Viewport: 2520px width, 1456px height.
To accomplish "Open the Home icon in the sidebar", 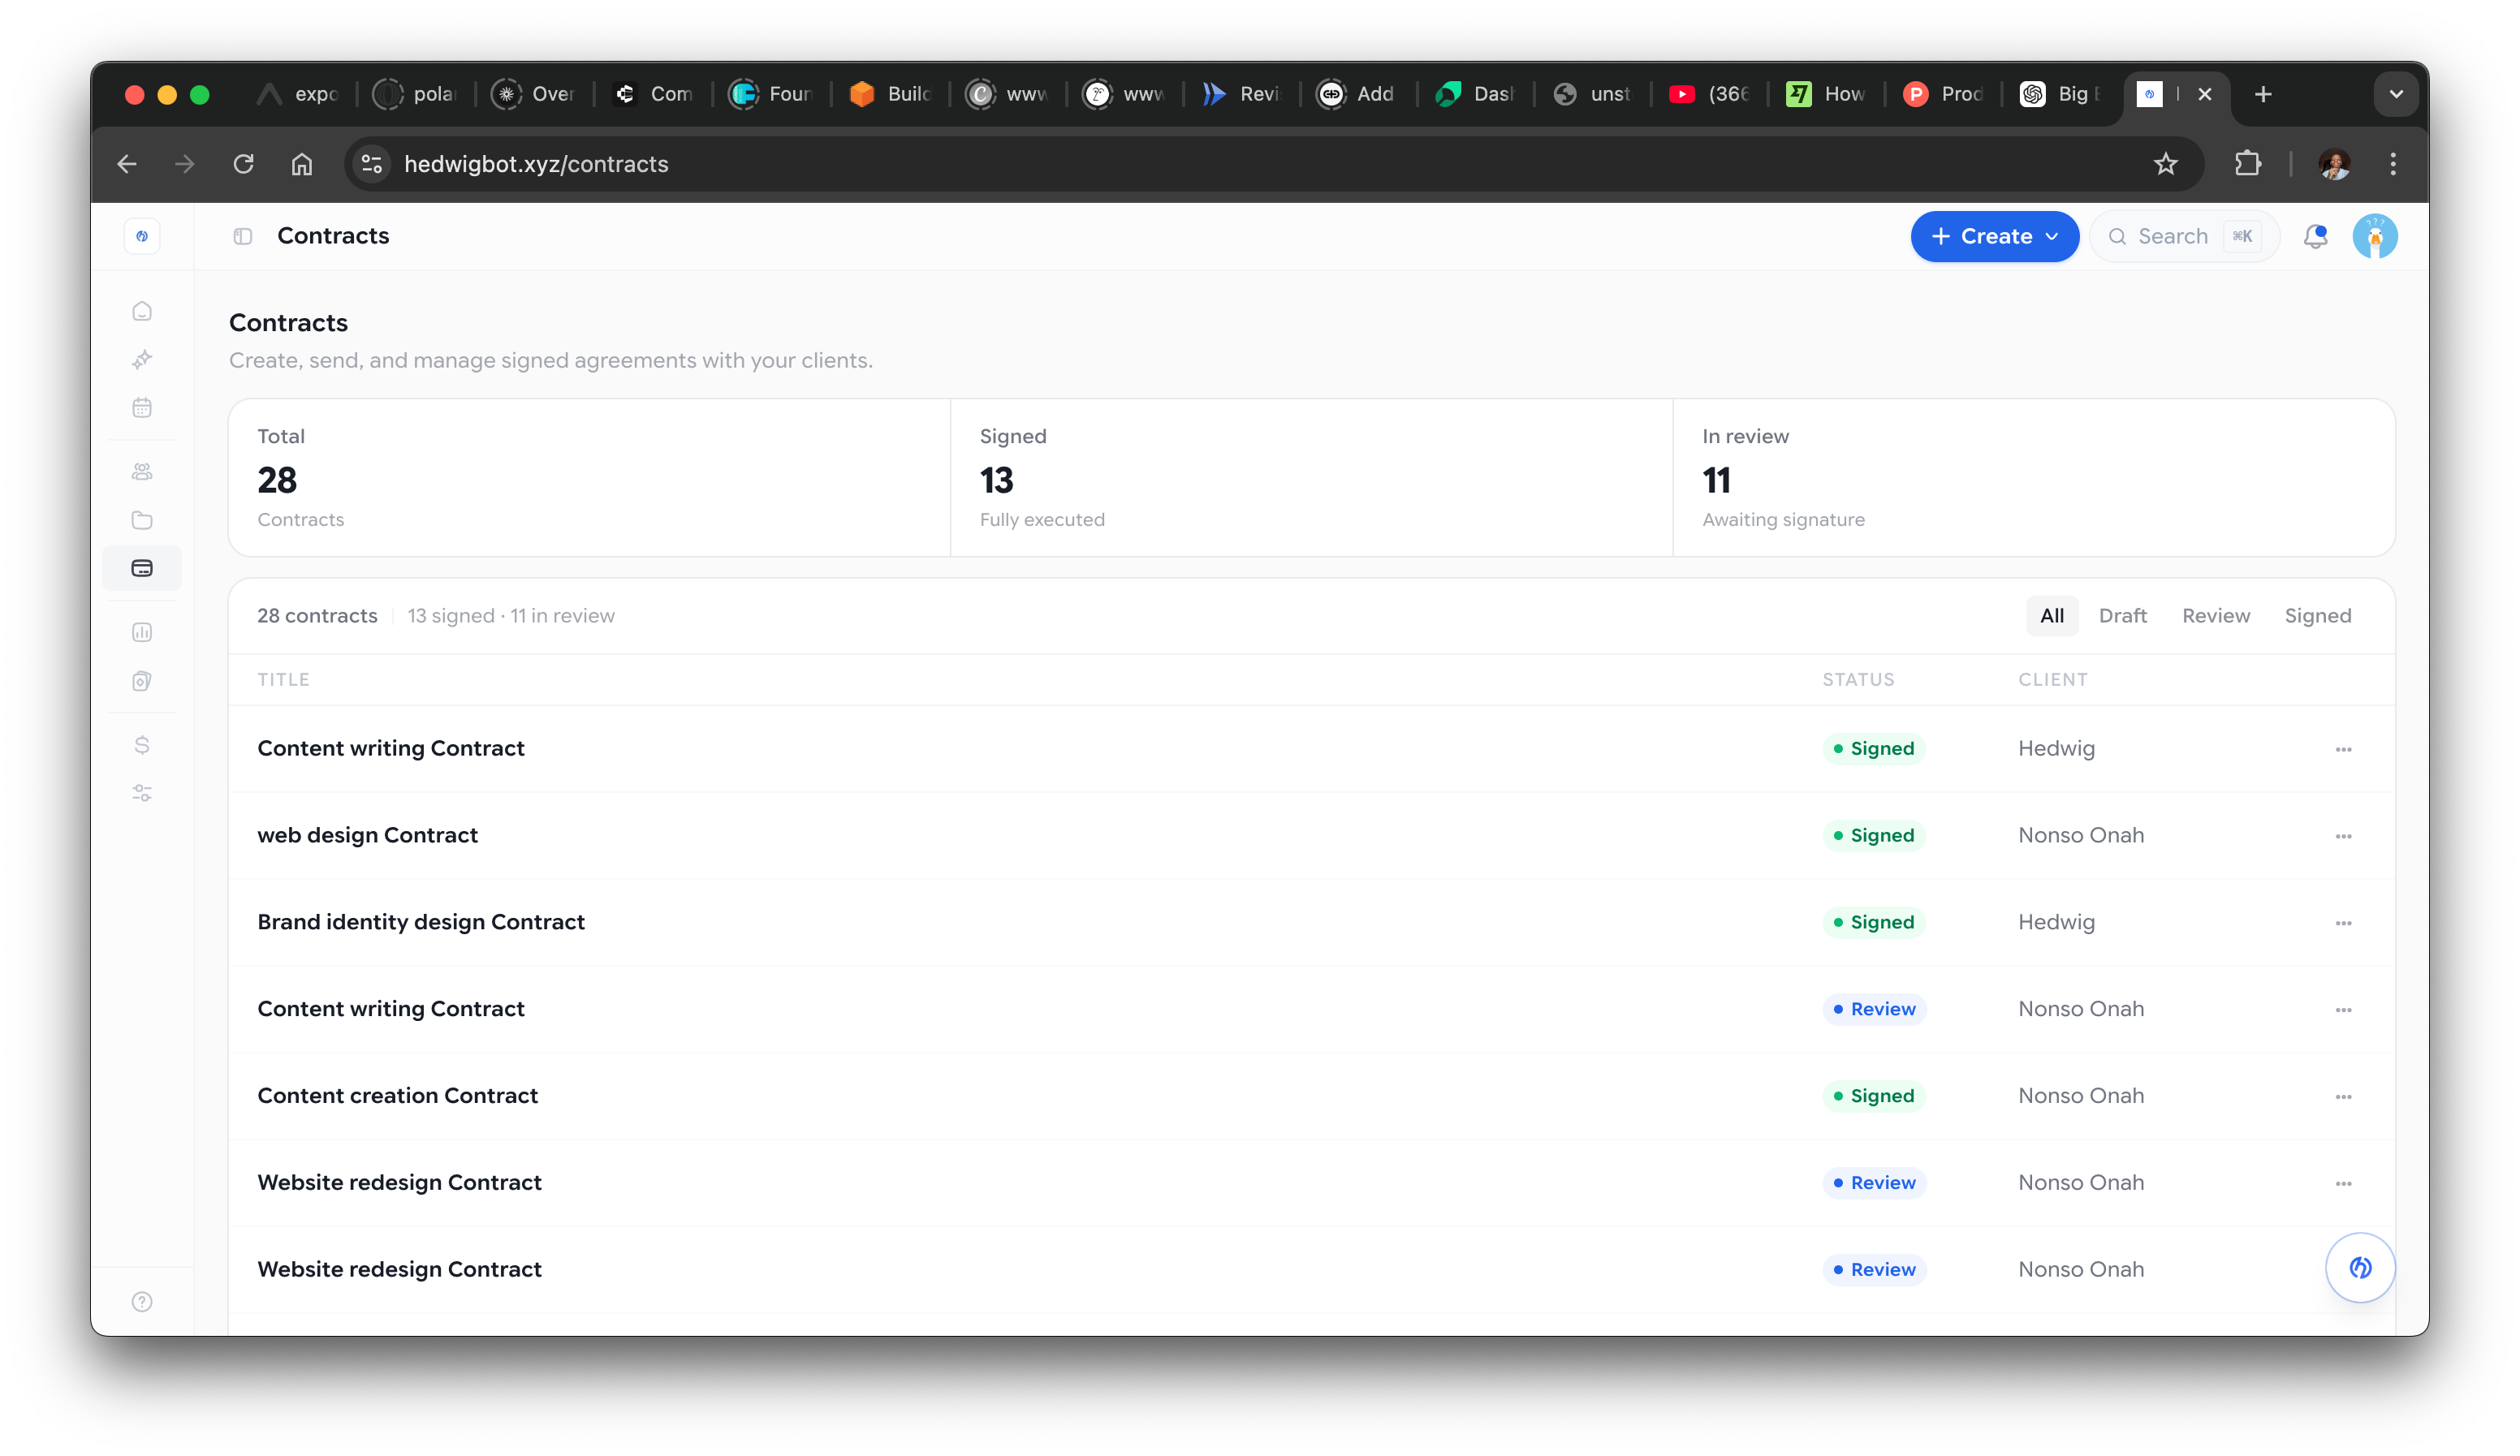I will point(142,311).
